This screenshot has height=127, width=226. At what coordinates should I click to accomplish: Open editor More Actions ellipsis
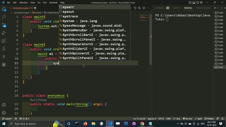coord(148,8)
